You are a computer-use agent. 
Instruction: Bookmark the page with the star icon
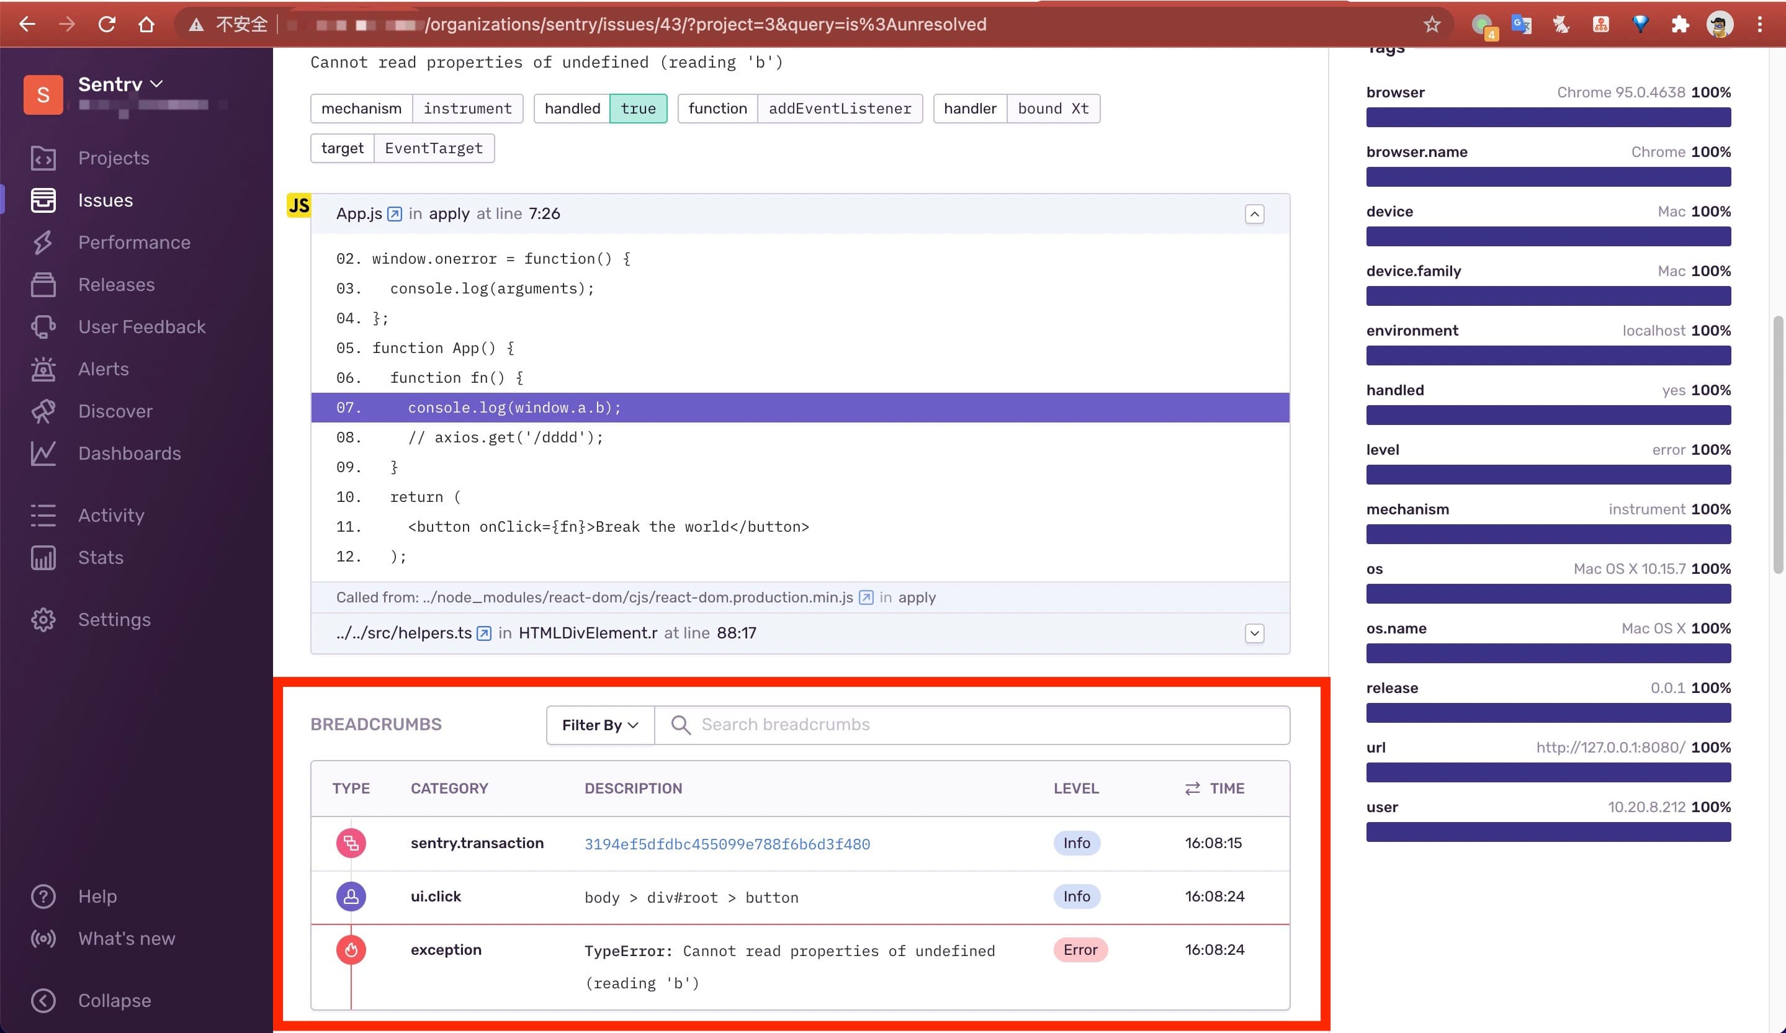pyautogui.click(x=1432, y=25)
